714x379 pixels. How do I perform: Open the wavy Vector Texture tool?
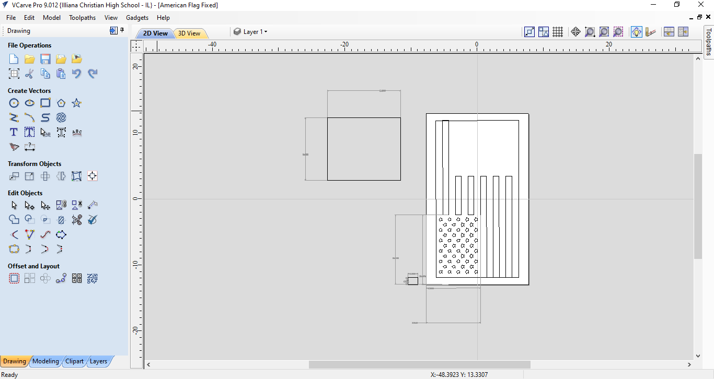(61, 117)
